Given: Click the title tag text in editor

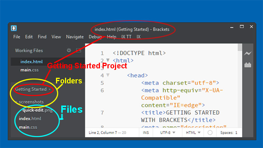Looking at the screenshot, I should coord(180,116).
